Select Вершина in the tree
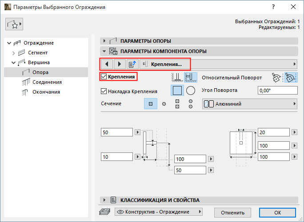 click(x=39, y=62)
